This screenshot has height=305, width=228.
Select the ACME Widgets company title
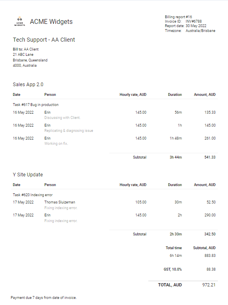point(51,21)
